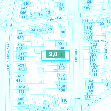The image size is (111, 111).
Task: Select building number 90 on Parklaan
Action: [63, 32]
